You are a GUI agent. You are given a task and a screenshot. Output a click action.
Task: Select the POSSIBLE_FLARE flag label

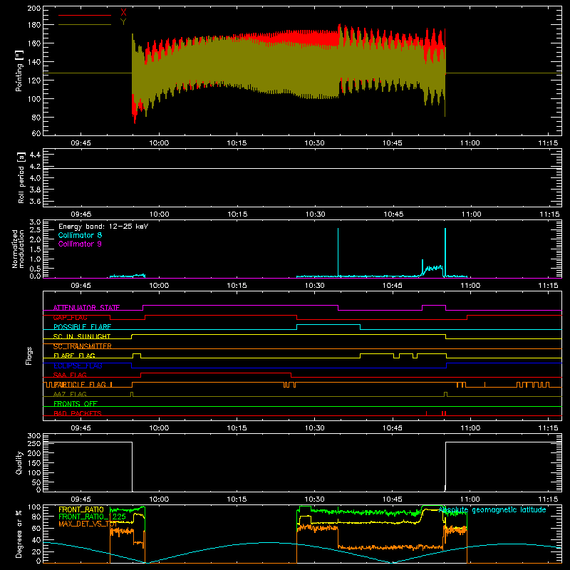(82, 327)
